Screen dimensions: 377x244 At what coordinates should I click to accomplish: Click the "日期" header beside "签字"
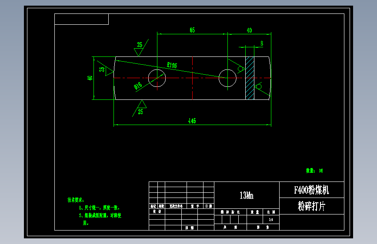point(209,206)
